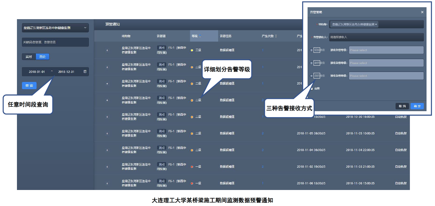Screen dimensions: 435x206
Task: Click the 查询 search button
Action: coord(29,86)
